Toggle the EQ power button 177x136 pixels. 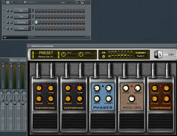click(x=104, y=56)
